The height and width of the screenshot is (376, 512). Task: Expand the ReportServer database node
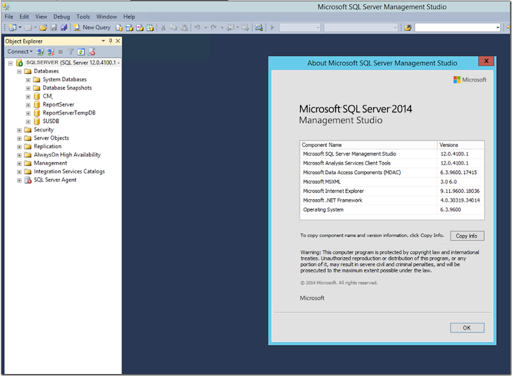pyautogui.click(x=28, y=105)
